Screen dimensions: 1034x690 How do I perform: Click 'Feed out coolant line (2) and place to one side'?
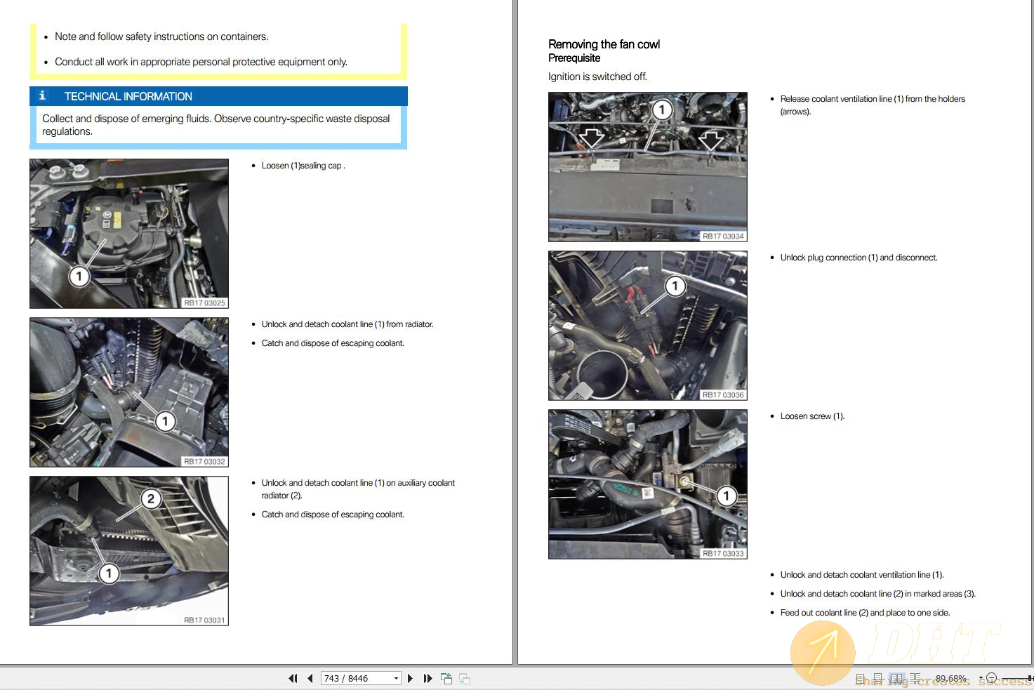(x=865, y=613)
